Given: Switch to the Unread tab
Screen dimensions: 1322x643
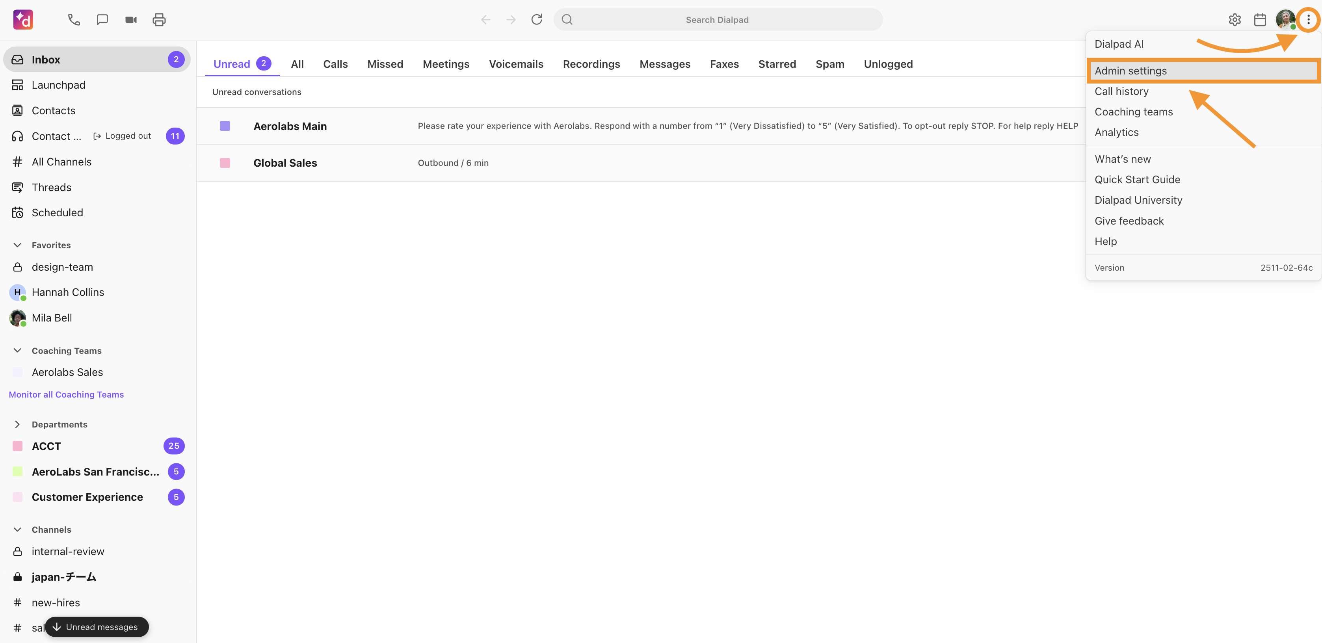Looking at the screenshot, I should 242,64.
